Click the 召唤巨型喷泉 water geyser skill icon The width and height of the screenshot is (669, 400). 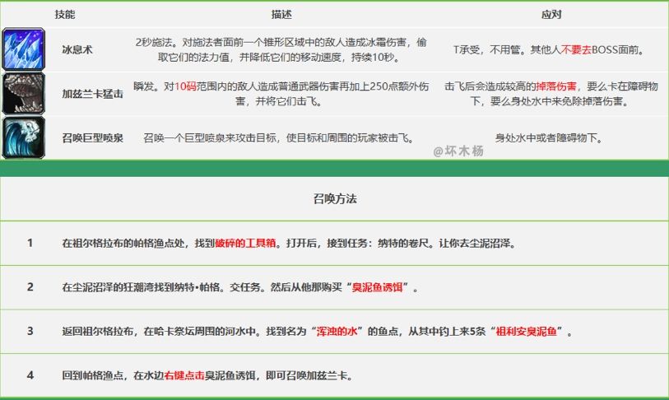point(24,137)
